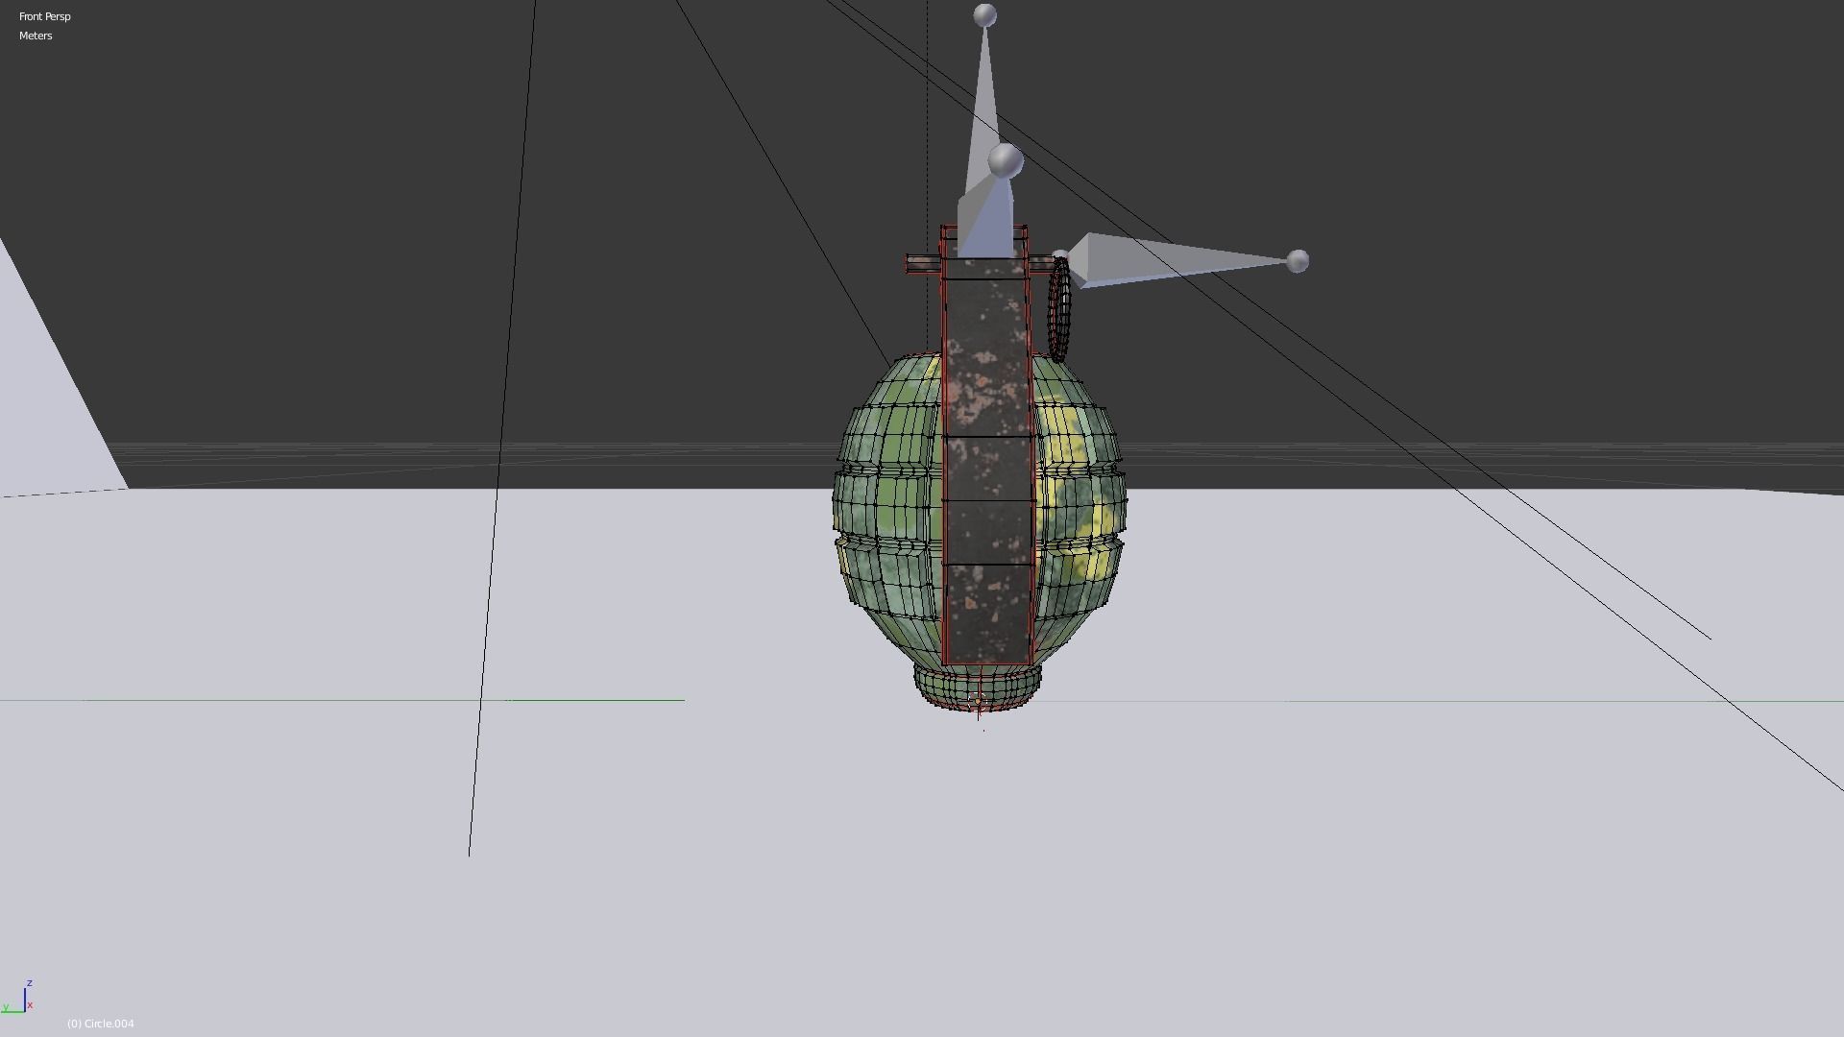This screenshot has width=1844, height=1037.
Task: Click the "Meters" unit label
Action: pos(36,36)
